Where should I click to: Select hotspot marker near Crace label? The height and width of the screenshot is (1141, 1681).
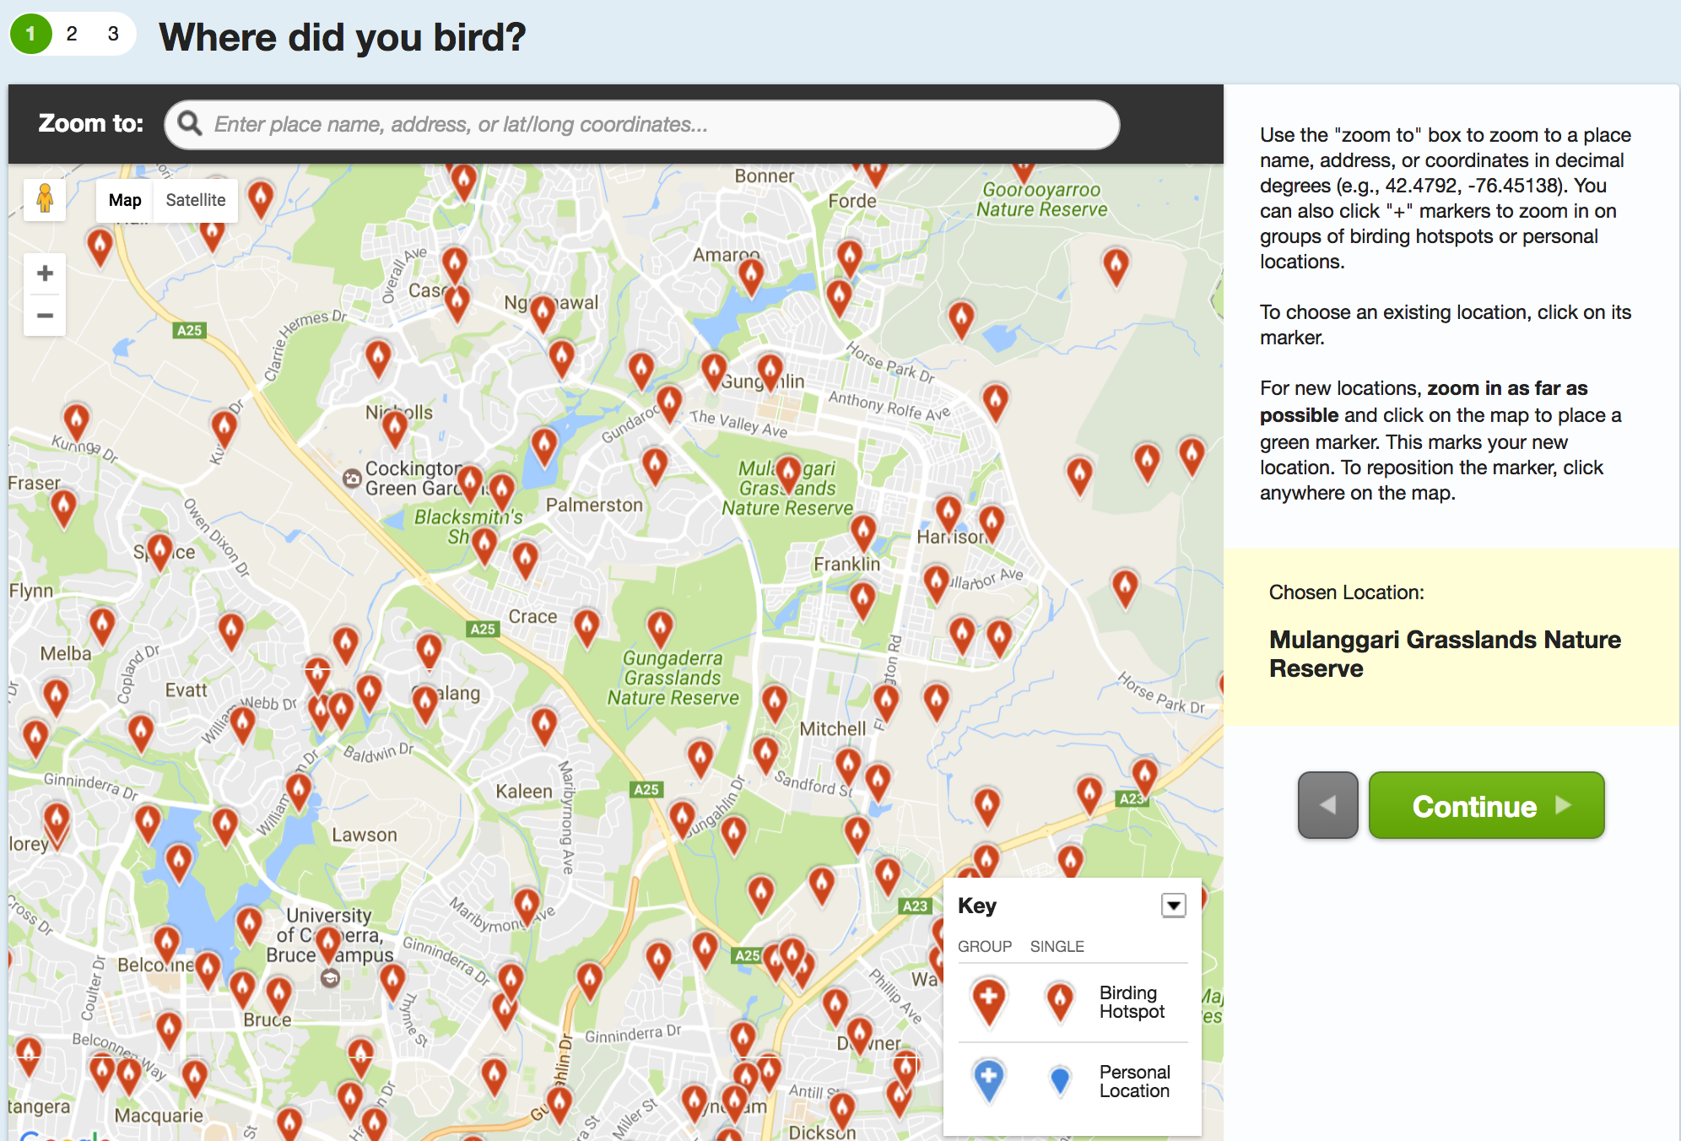(586, 627)
